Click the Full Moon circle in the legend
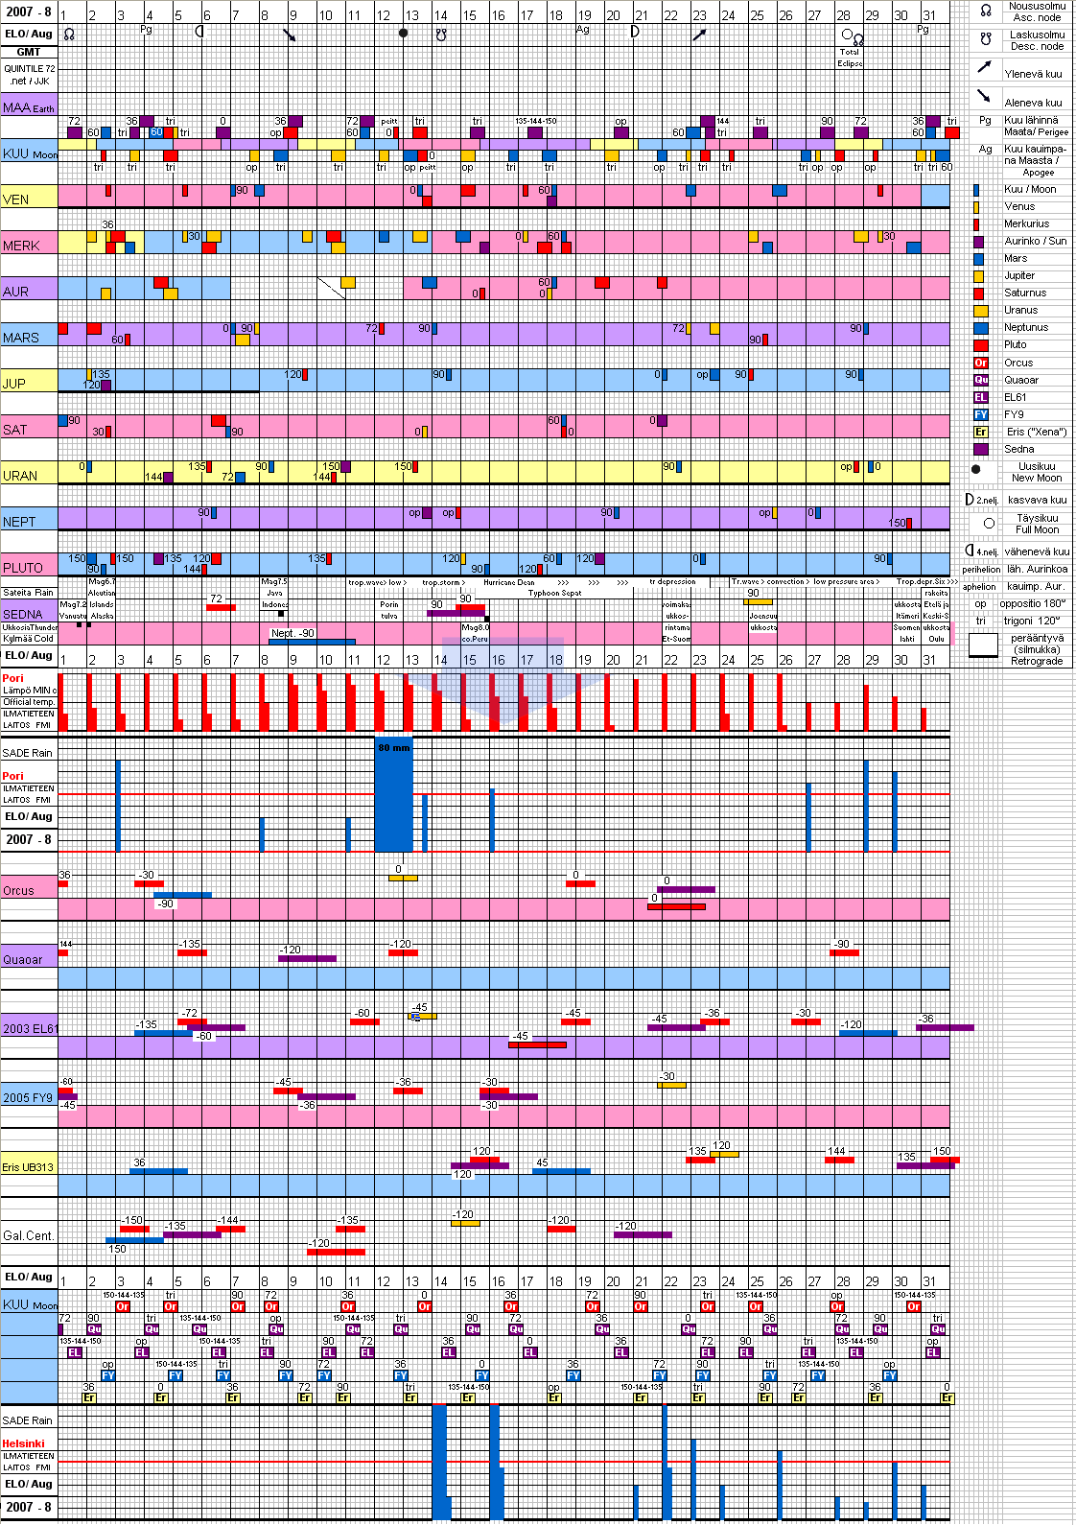This screenshot has height=1525, width=1076. click(x=989, y=523)
